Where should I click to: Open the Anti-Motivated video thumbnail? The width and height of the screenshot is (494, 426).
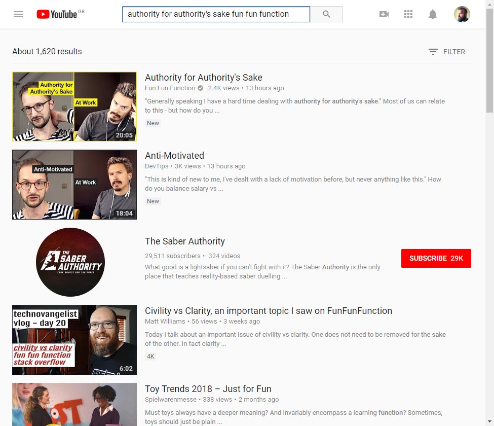click(x=74, y=185)
